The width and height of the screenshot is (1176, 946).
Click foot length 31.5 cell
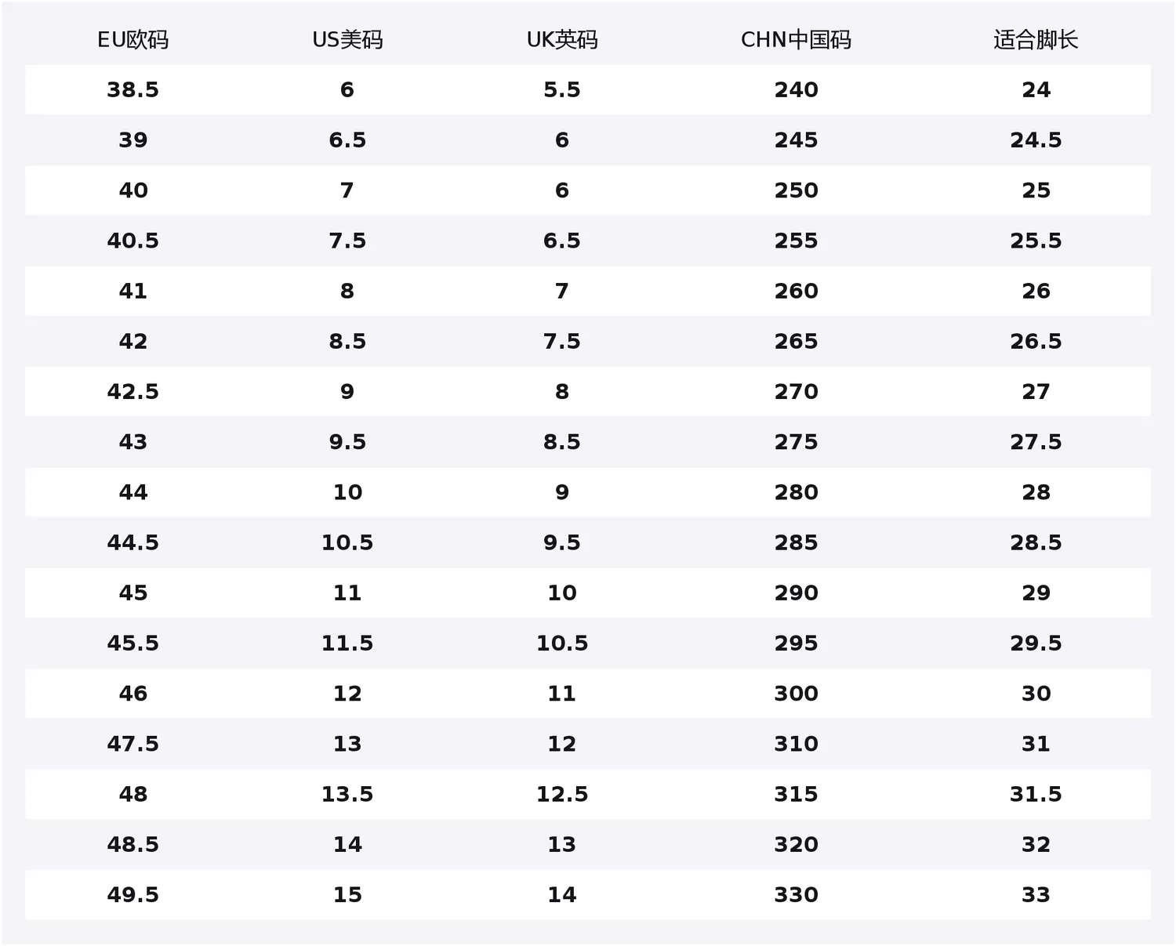tap(1036, 794)
